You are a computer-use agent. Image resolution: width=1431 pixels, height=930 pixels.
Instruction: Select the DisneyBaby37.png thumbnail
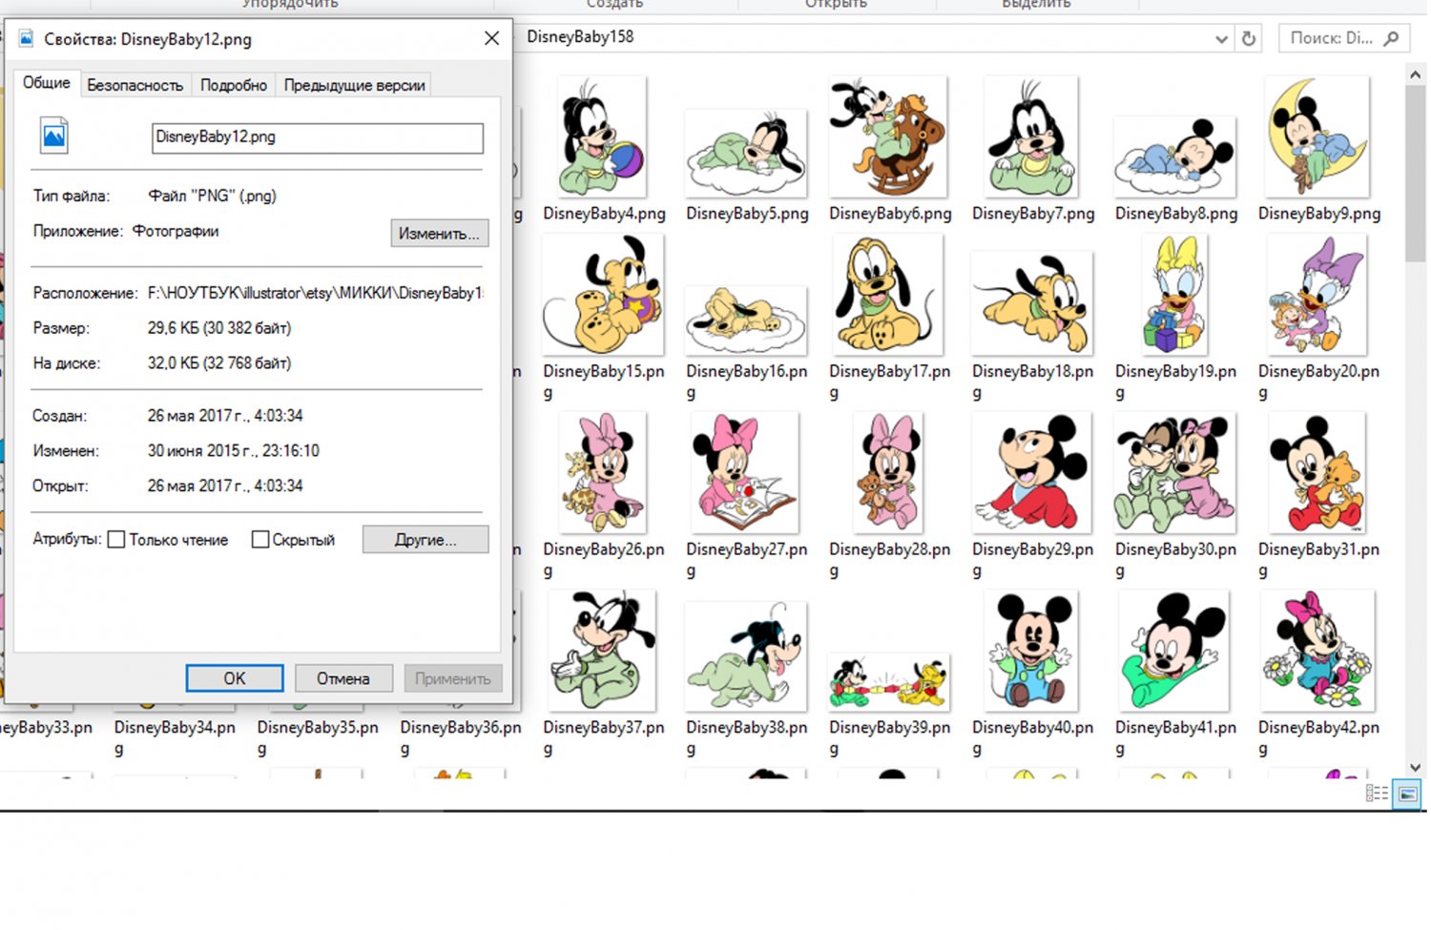[x=603, y=651]
